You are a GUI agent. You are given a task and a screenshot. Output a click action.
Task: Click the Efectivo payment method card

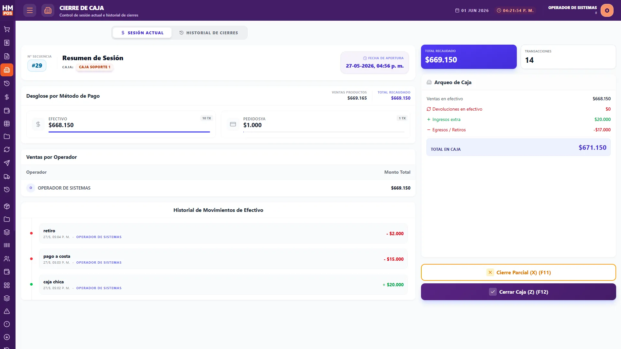[x=121, y=125]
